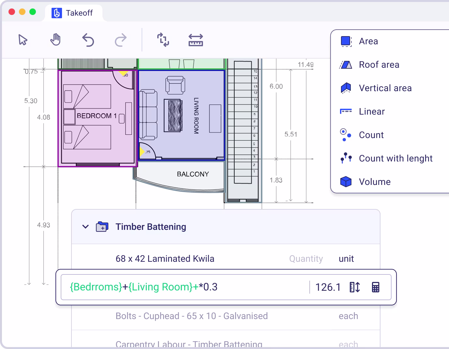Click the Roof area icon
The image size is (449, 349).
[346, 65]
